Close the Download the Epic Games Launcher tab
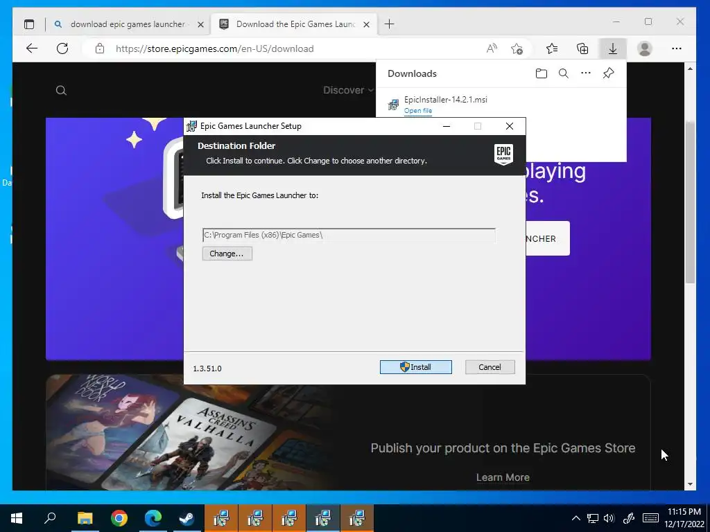Image resolution: width=710 pixels, height=532 pixels. coord(367,24)
